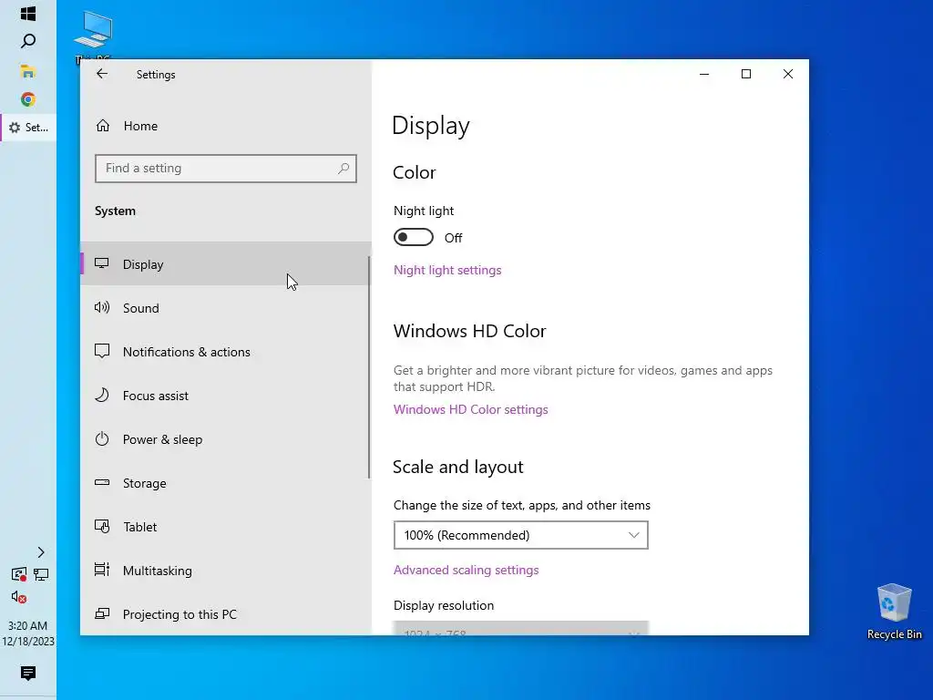Open the Windows Start button
Screen dimensions: 933x700
click(x=28, y=14)
